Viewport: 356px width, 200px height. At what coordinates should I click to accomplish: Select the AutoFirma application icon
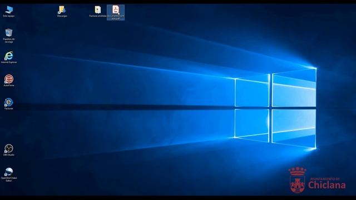[9, 81]
